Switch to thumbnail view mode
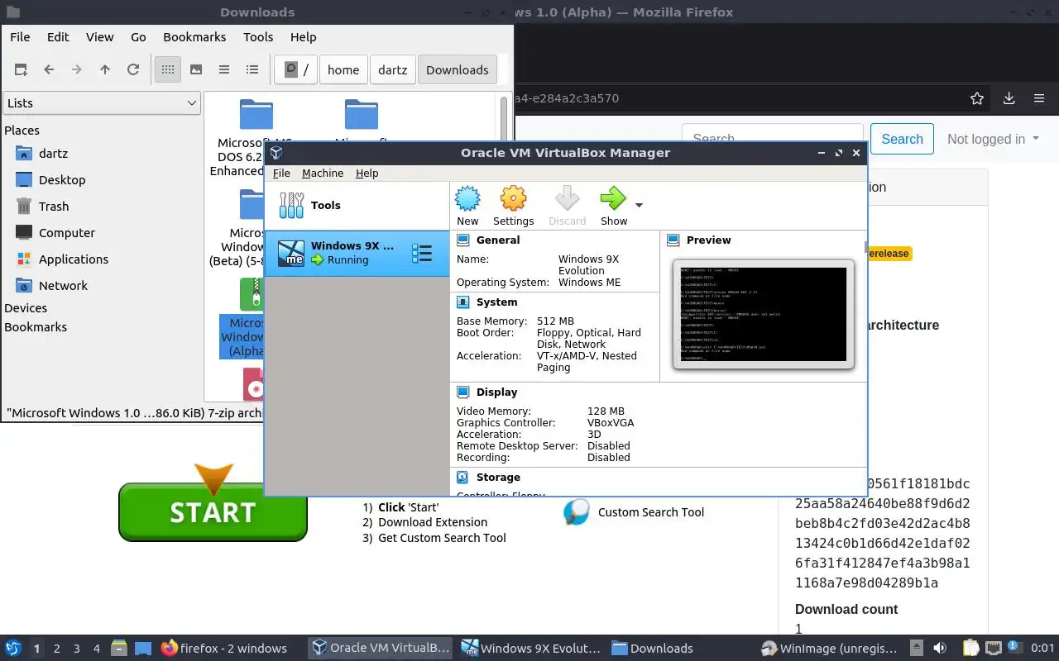The width and height of the screenshot is (1059, 661). pos(196,70)
